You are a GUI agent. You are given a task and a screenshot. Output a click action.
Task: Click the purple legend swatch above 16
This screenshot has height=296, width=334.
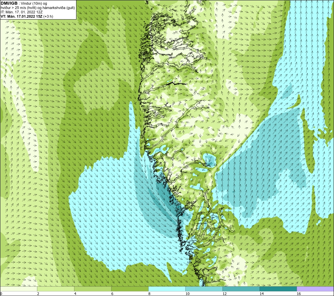[315, 289]
